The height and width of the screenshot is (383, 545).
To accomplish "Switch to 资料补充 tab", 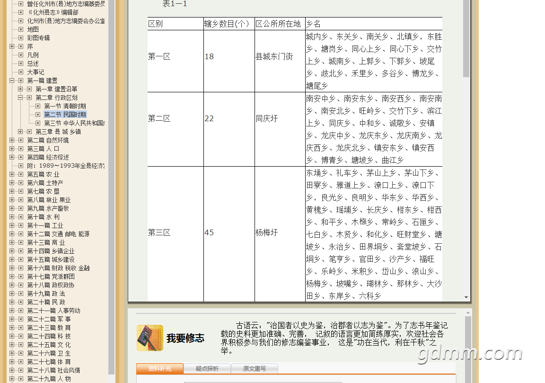I will [x=160, y=368].
